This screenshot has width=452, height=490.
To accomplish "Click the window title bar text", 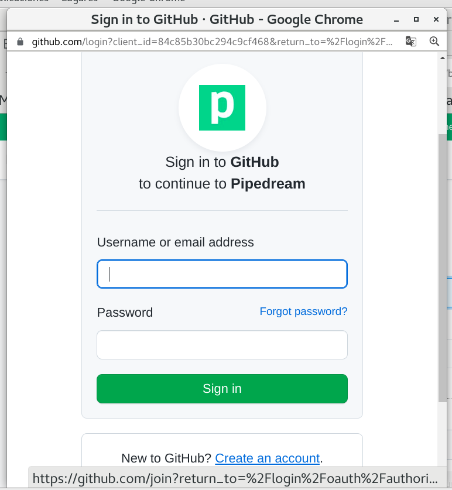I will tap(227, 20).
